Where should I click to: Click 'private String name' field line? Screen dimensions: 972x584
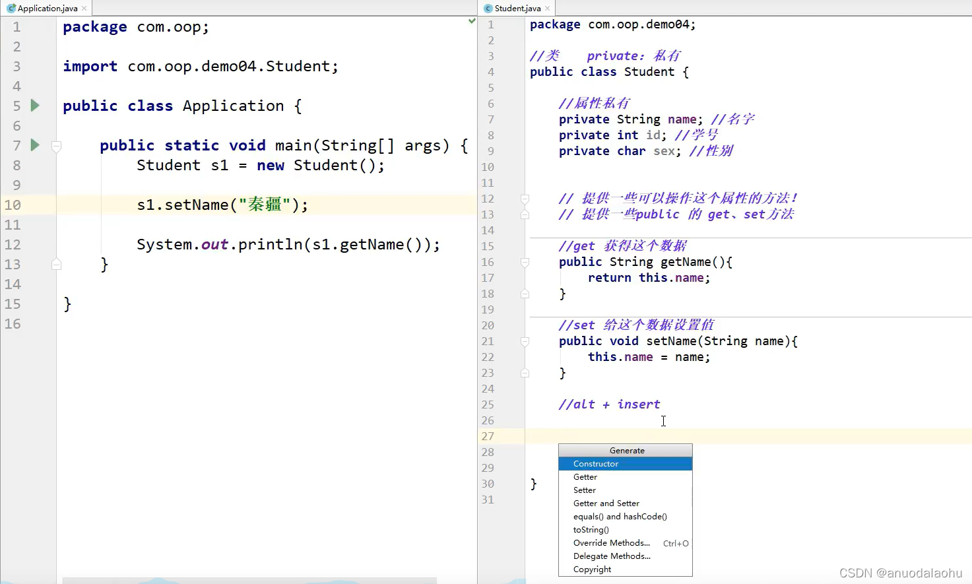(x=631, y=119)
